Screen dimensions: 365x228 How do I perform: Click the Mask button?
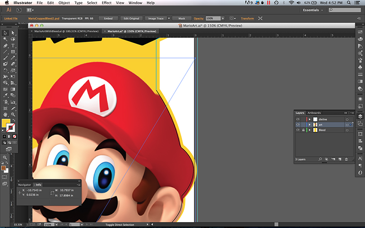coord(182,18)
